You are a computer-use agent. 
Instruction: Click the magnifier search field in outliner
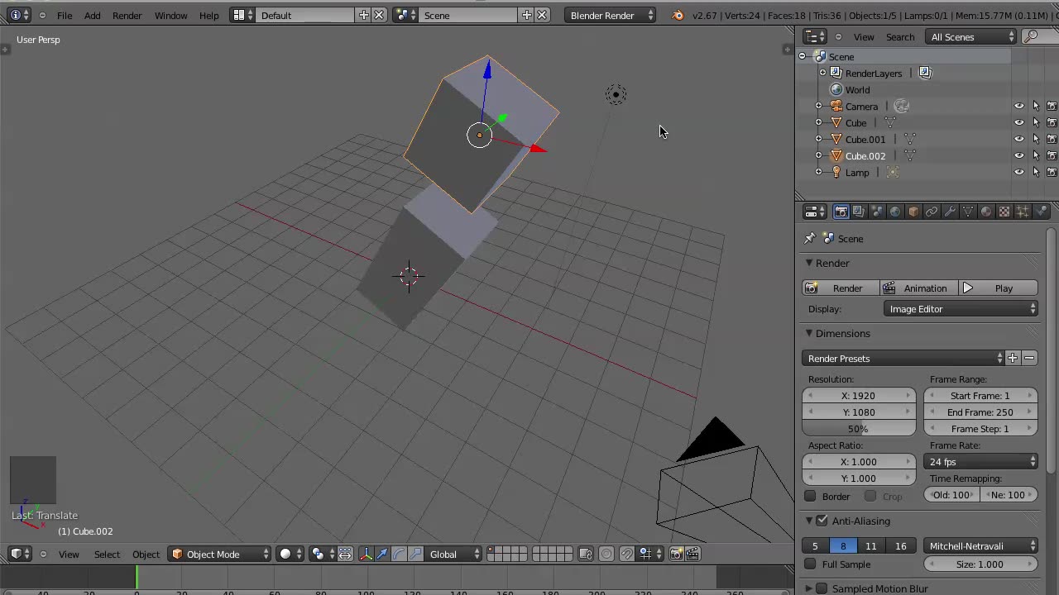click(1040, 36)
